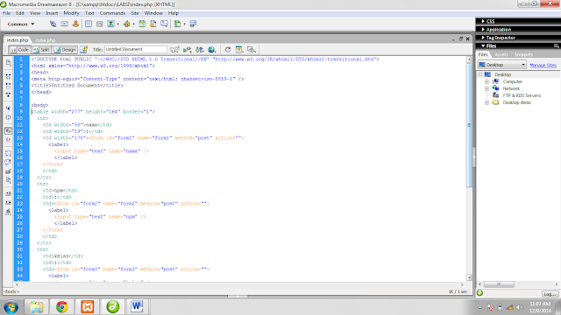Click the Log... button
This screenshot has width=561, height=315.
click(x=550, y=294)
